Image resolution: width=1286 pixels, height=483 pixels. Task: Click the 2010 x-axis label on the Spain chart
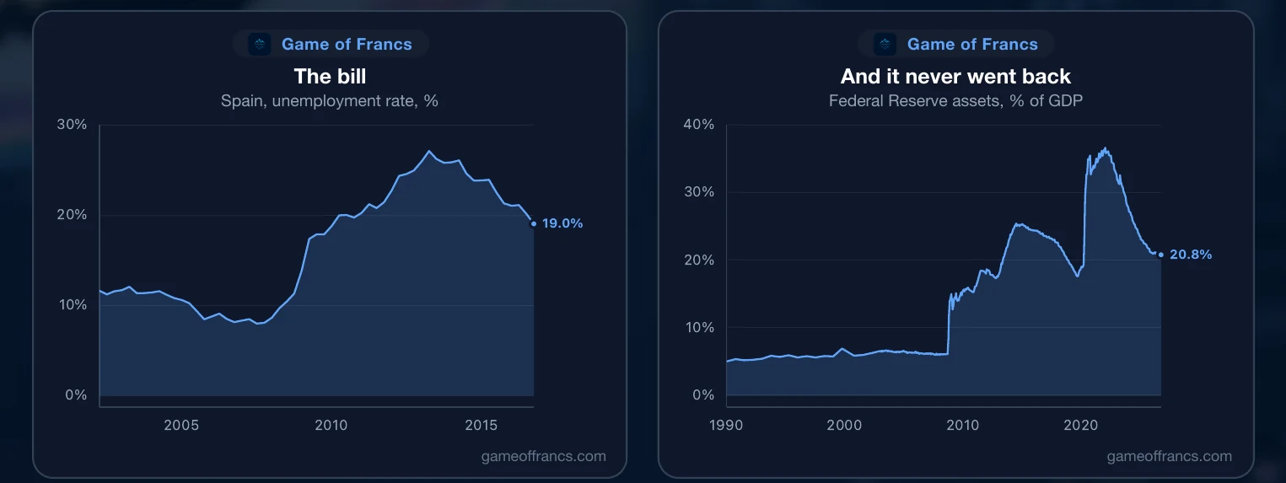[x=331, y=425]
